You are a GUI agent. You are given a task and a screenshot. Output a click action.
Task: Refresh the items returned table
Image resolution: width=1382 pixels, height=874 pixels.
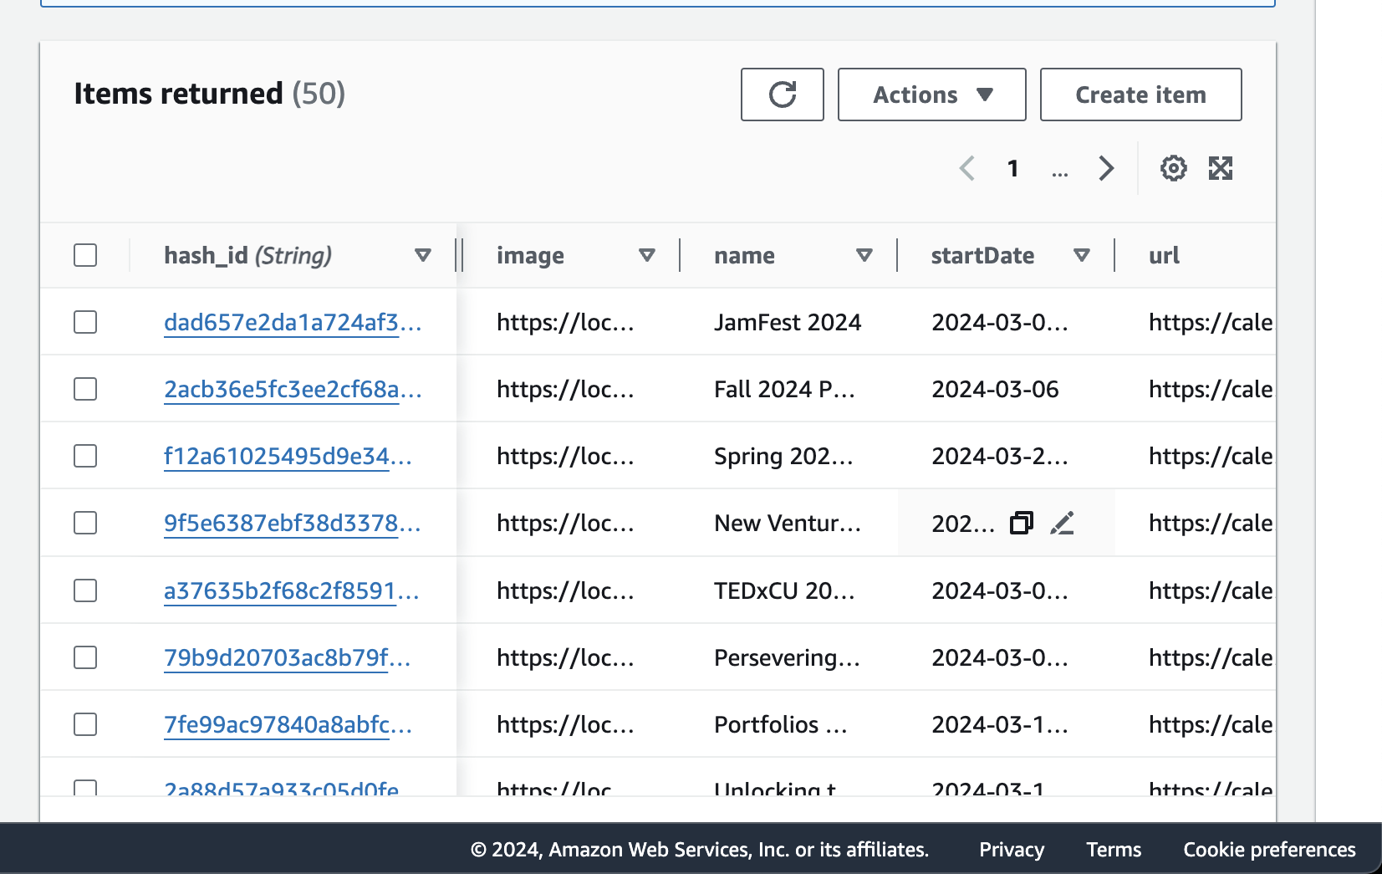coord(782,95)
